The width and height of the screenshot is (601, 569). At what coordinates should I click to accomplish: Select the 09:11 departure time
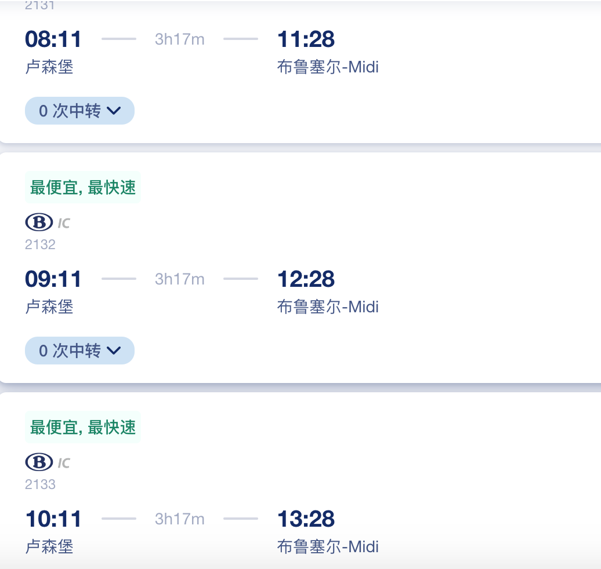point(53,279)
